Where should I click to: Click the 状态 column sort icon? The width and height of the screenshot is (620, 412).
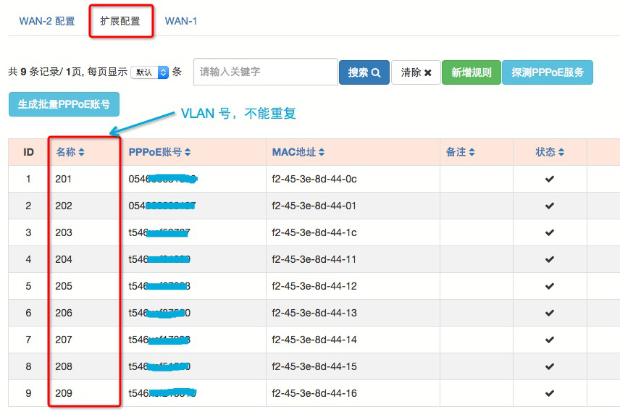[x=561, y=152]
